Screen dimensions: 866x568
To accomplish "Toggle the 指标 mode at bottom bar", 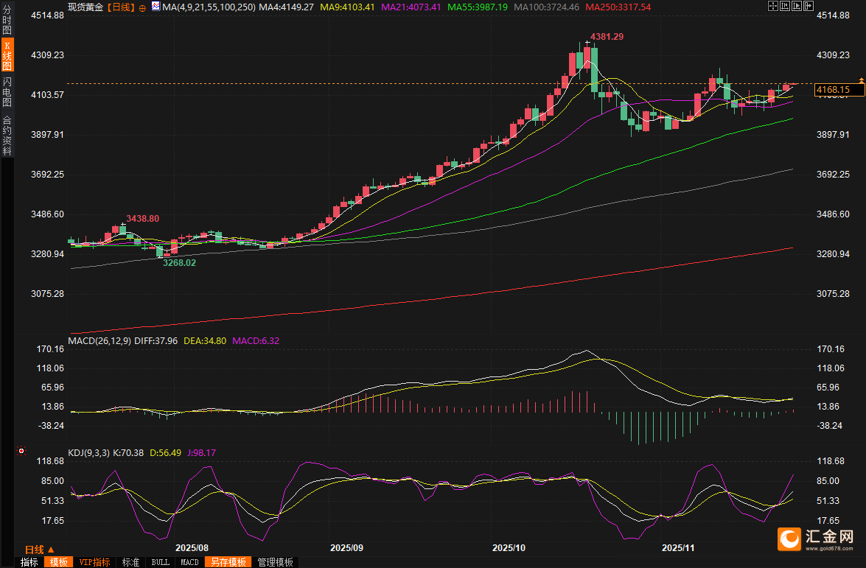I will click(x=29, y=562).
